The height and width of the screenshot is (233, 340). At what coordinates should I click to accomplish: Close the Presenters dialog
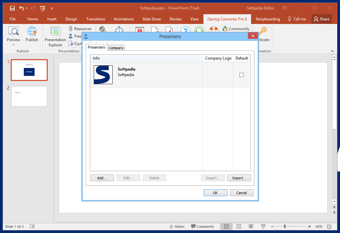[253, 36]
